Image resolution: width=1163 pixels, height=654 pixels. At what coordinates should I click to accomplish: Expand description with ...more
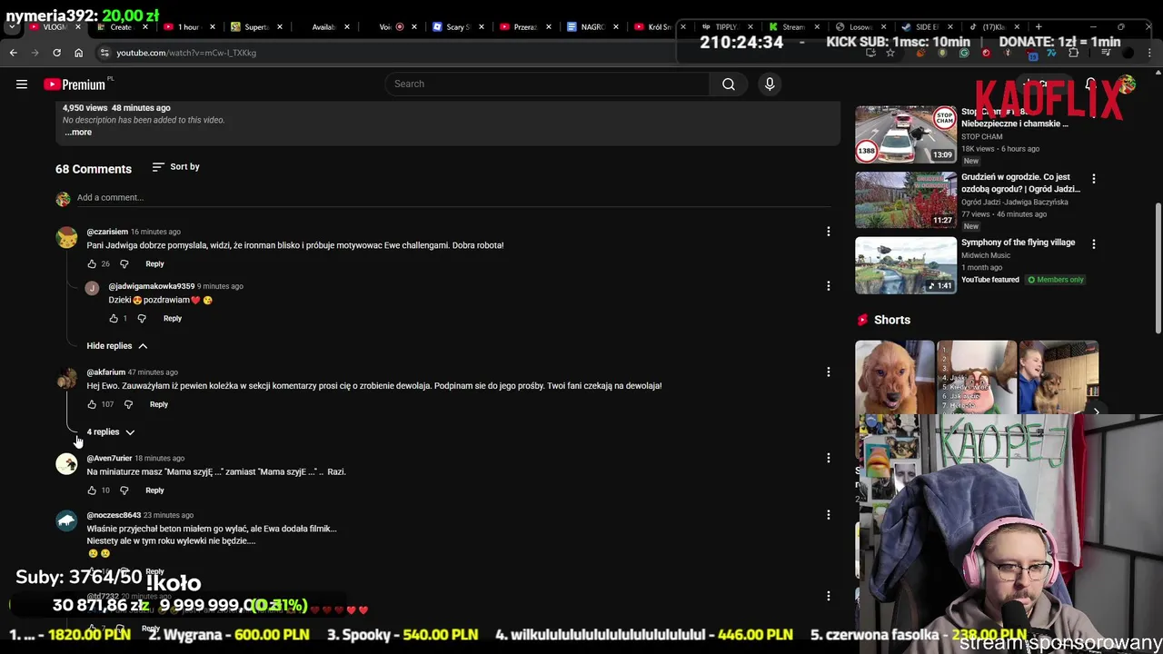(x=78, y=133)
